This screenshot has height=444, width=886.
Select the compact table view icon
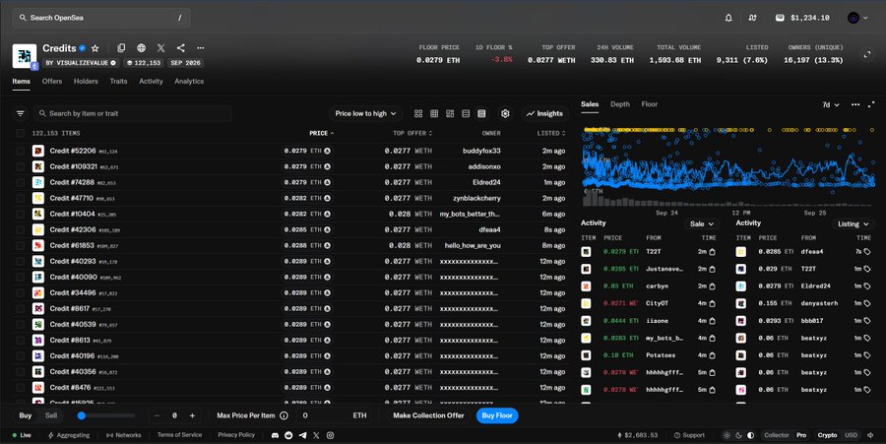(481, 113)
